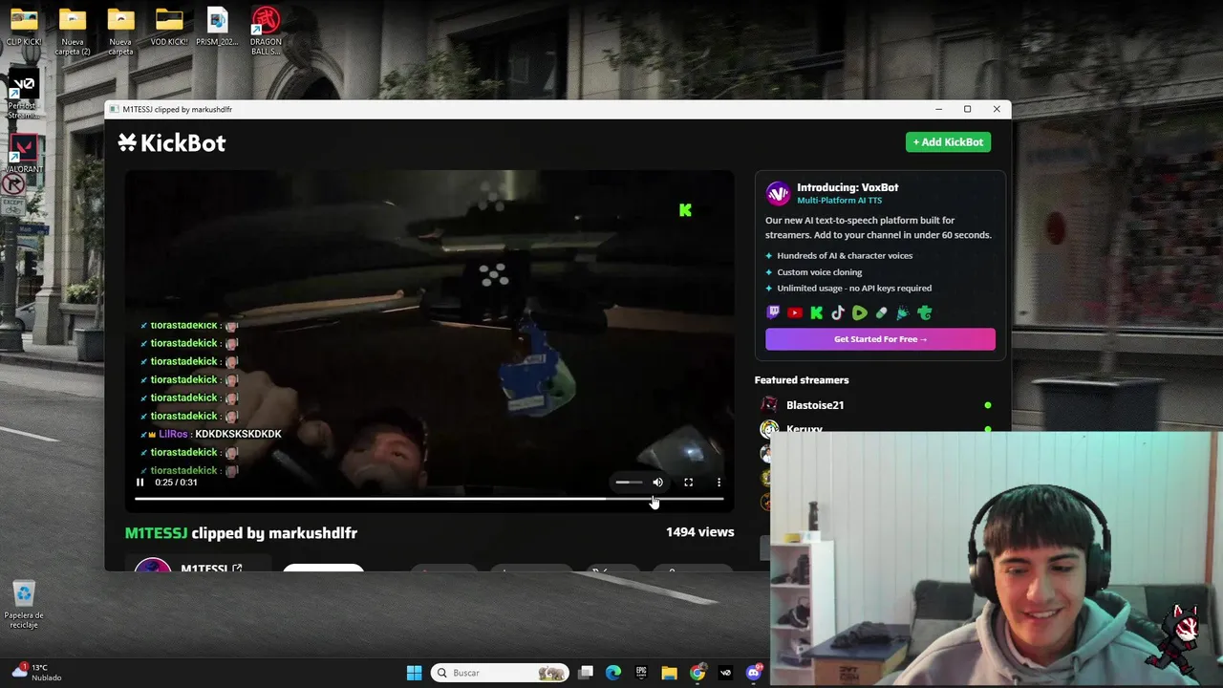Click the TikTok icon in VoxBot card

tap(838, 312)
